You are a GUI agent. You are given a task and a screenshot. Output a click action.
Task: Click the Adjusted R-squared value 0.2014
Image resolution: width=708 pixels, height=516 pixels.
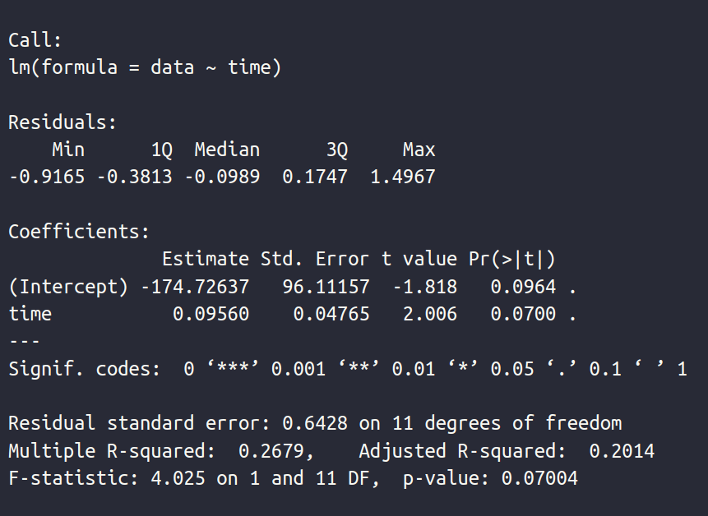[622, 451]
